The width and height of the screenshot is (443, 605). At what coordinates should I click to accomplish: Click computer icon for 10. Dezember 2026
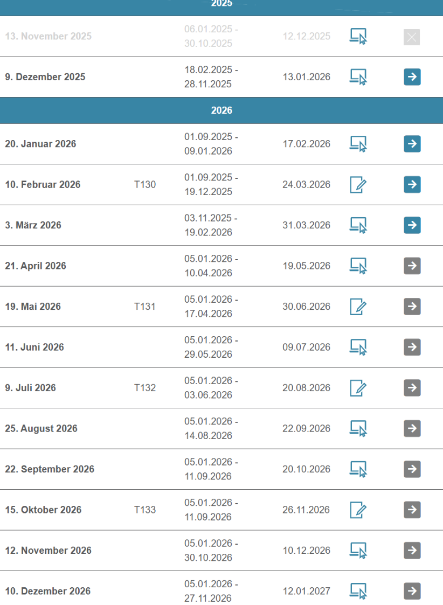point(358,591)
